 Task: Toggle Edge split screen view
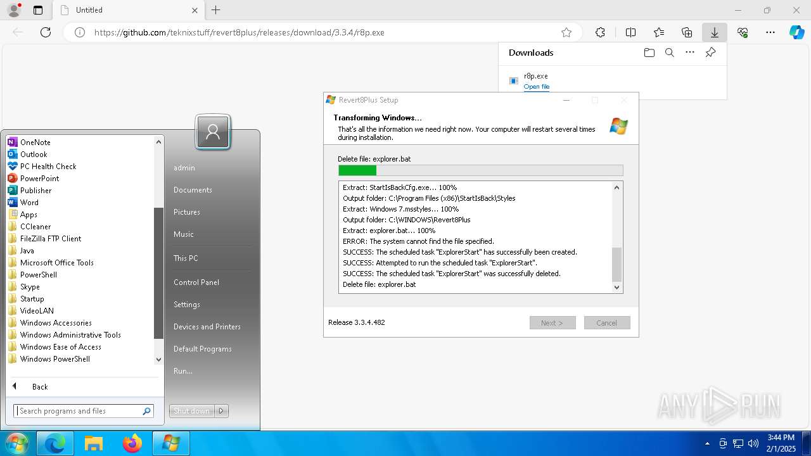tap(630, 32)
